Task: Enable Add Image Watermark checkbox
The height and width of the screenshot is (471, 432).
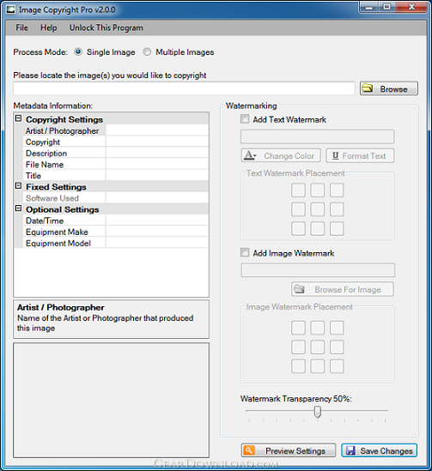Action: click(x=245, y=252)
